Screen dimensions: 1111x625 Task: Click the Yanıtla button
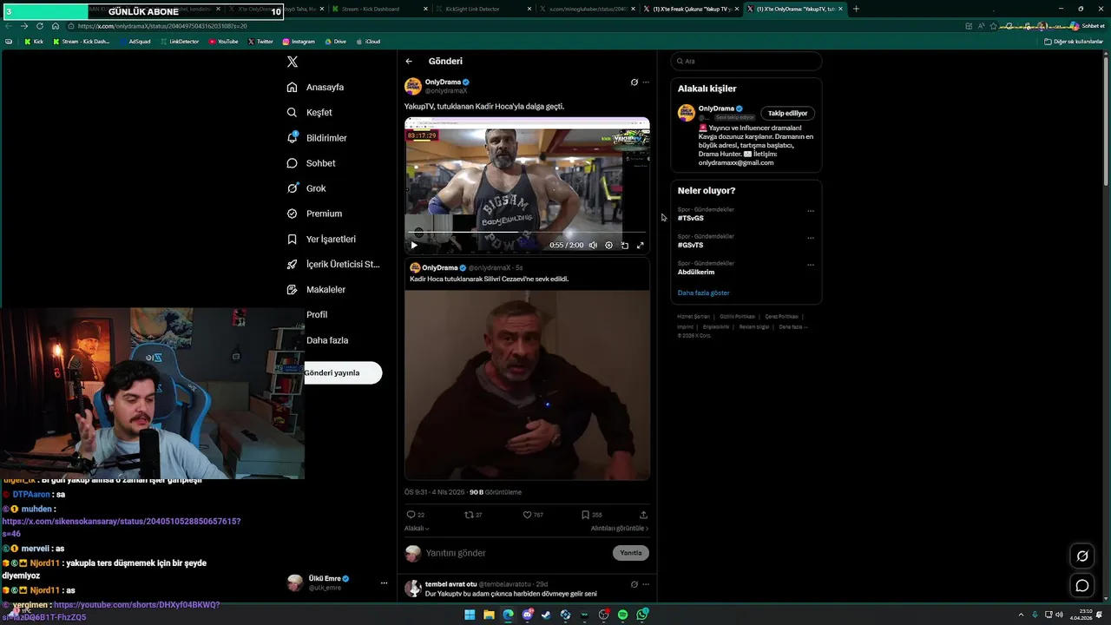tap(631, 553)
